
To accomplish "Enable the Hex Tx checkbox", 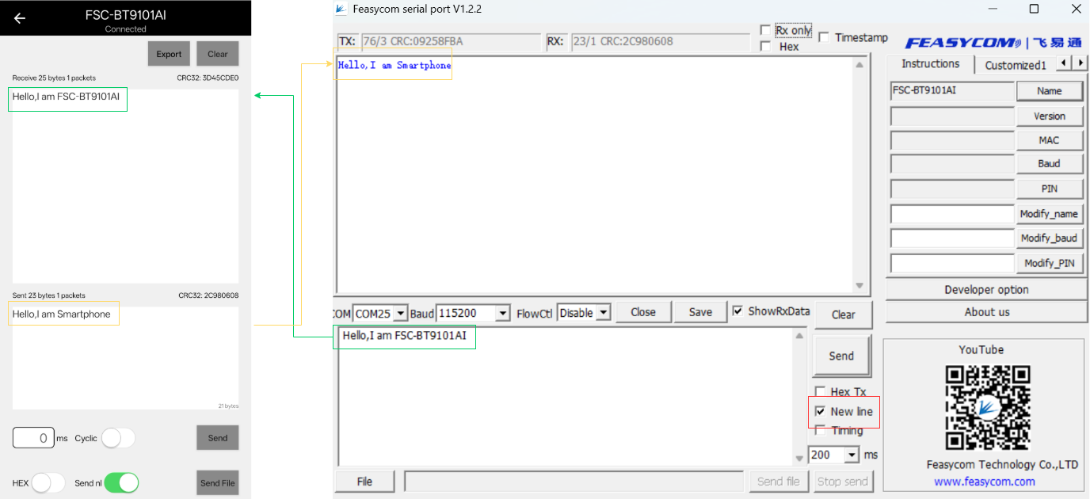I will (821, 391).
